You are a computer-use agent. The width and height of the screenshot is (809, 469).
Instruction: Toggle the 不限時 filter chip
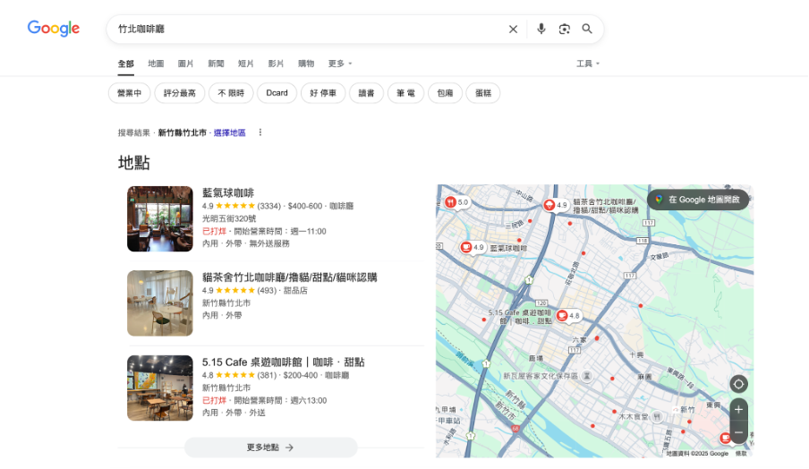point(231,93)
